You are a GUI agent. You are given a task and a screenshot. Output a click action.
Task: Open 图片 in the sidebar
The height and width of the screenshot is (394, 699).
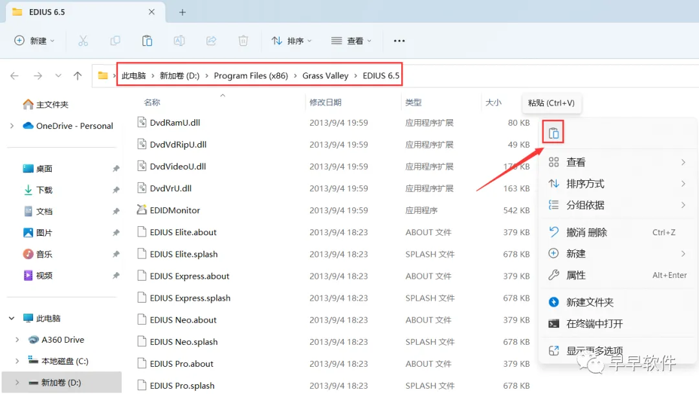tap(38, 233)
